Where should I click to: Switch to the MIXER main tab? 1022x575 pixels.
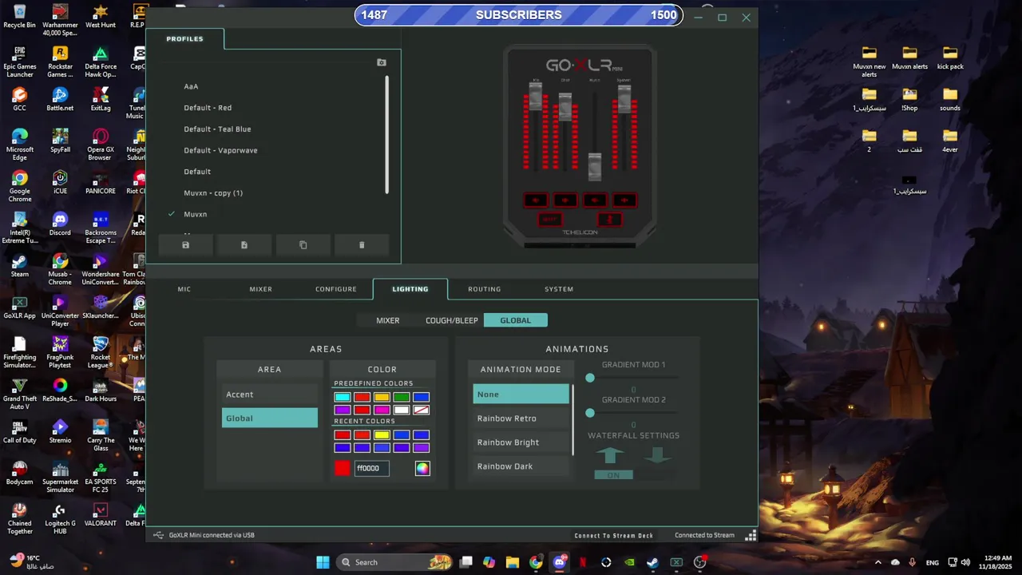pos(261,289)
